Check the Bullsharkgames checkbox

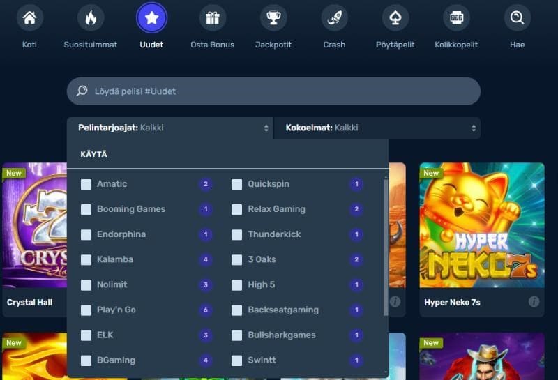236,335
